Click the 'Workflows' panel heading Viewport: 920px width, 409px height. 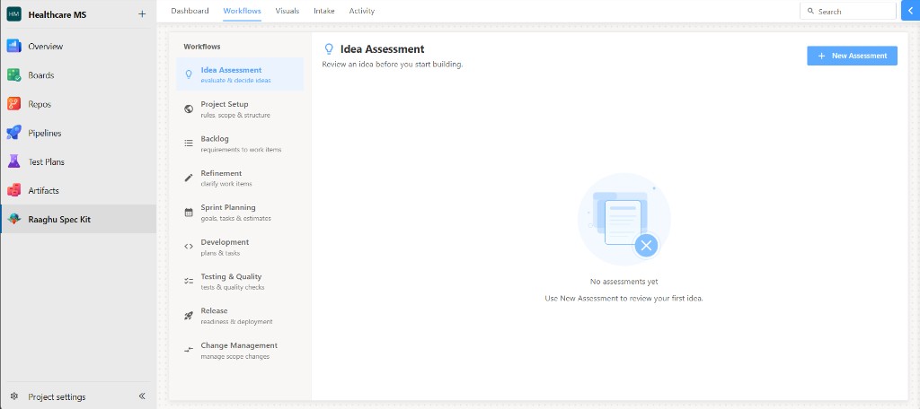(202, 47)
